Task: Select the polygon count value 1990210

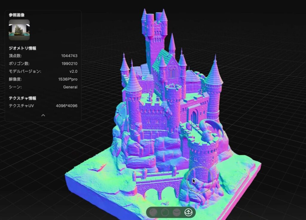Action: pos(69,64)
